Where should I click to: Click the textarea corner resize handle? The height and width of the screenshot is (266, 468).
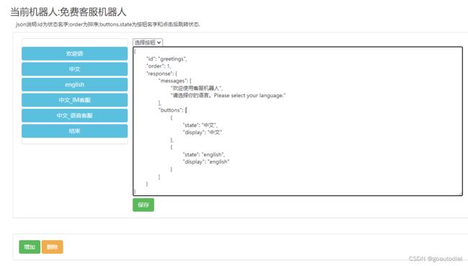460,193
